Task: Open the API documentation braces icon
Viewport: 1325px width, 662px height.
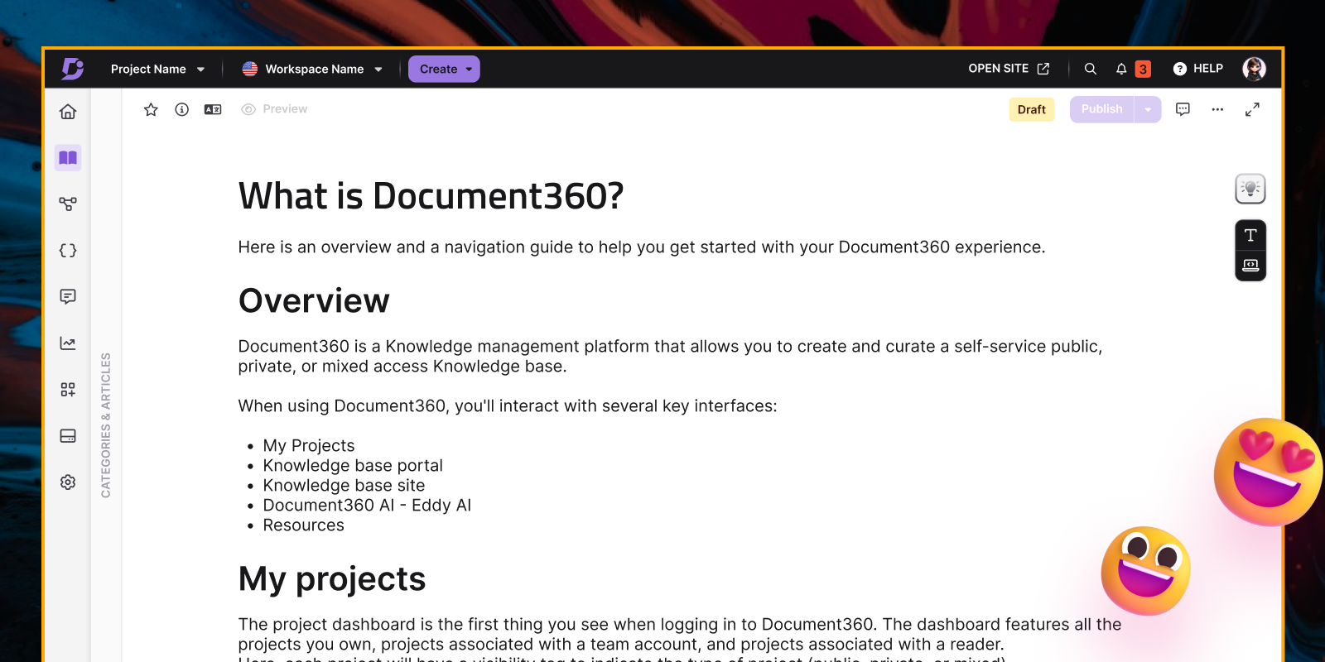Action: pos(68,250)
